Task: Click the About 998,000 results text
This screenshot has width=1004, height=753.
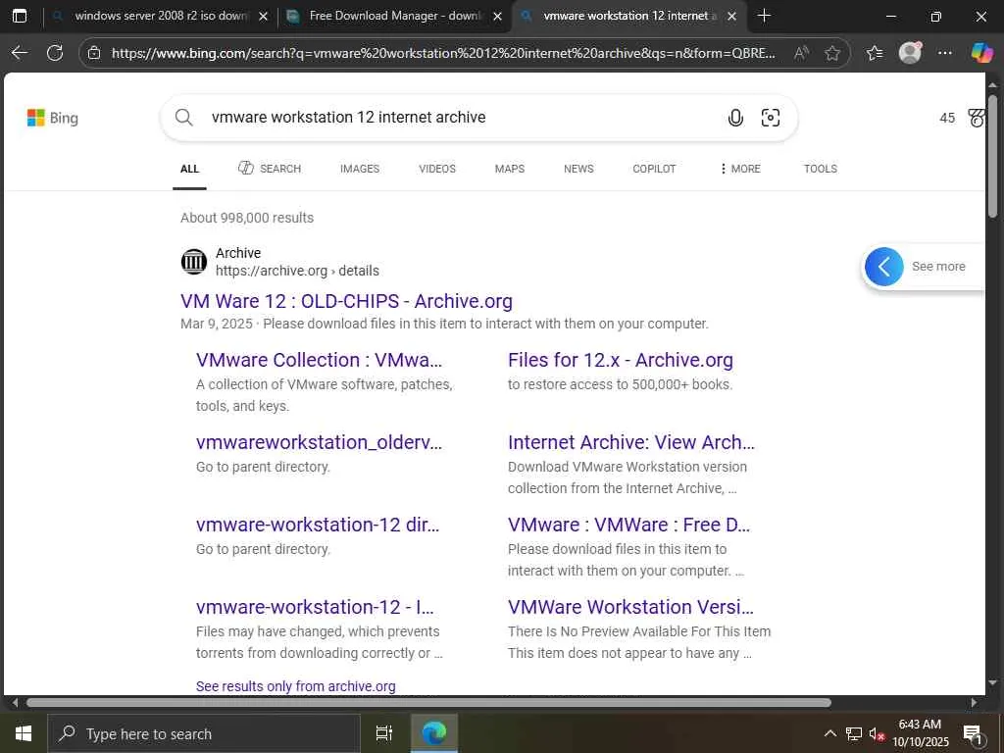Action: (x=247, y=218)
